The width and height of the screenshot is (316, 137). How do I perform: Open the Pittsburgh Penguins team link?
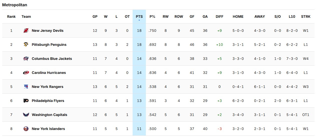coord(49,45)
